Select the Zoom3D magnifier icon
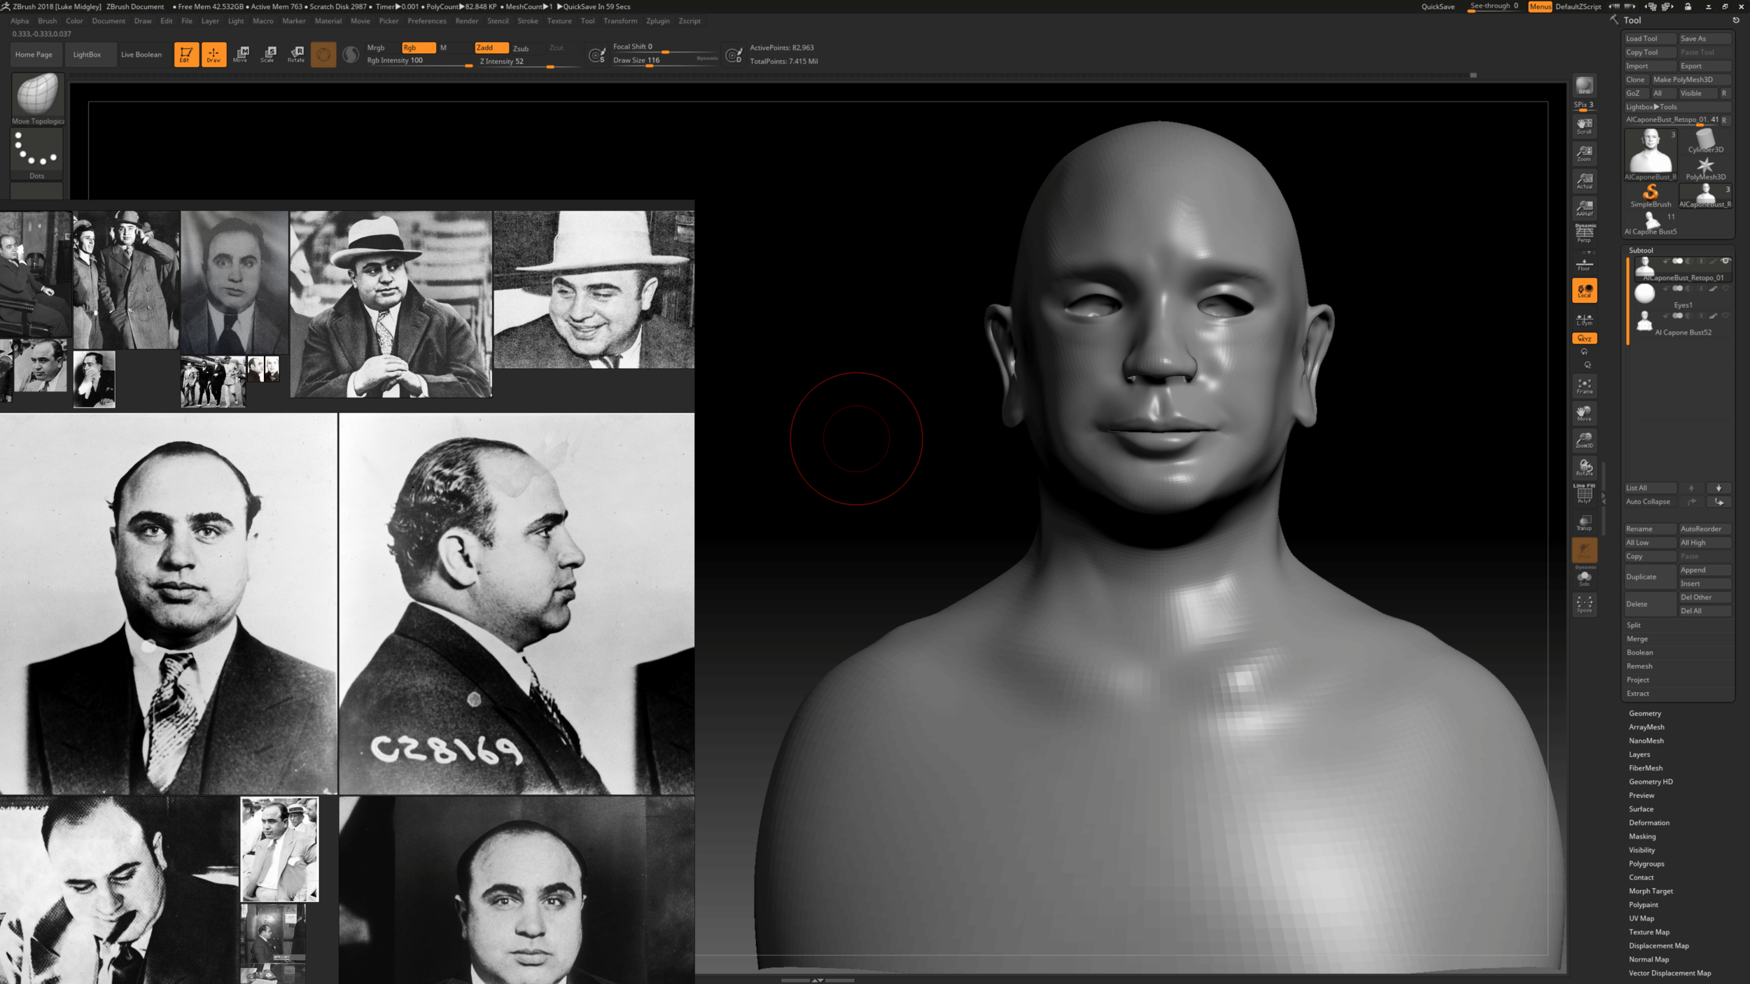Viewport: 1750px width, 984px height. (x=1585, y=437)
